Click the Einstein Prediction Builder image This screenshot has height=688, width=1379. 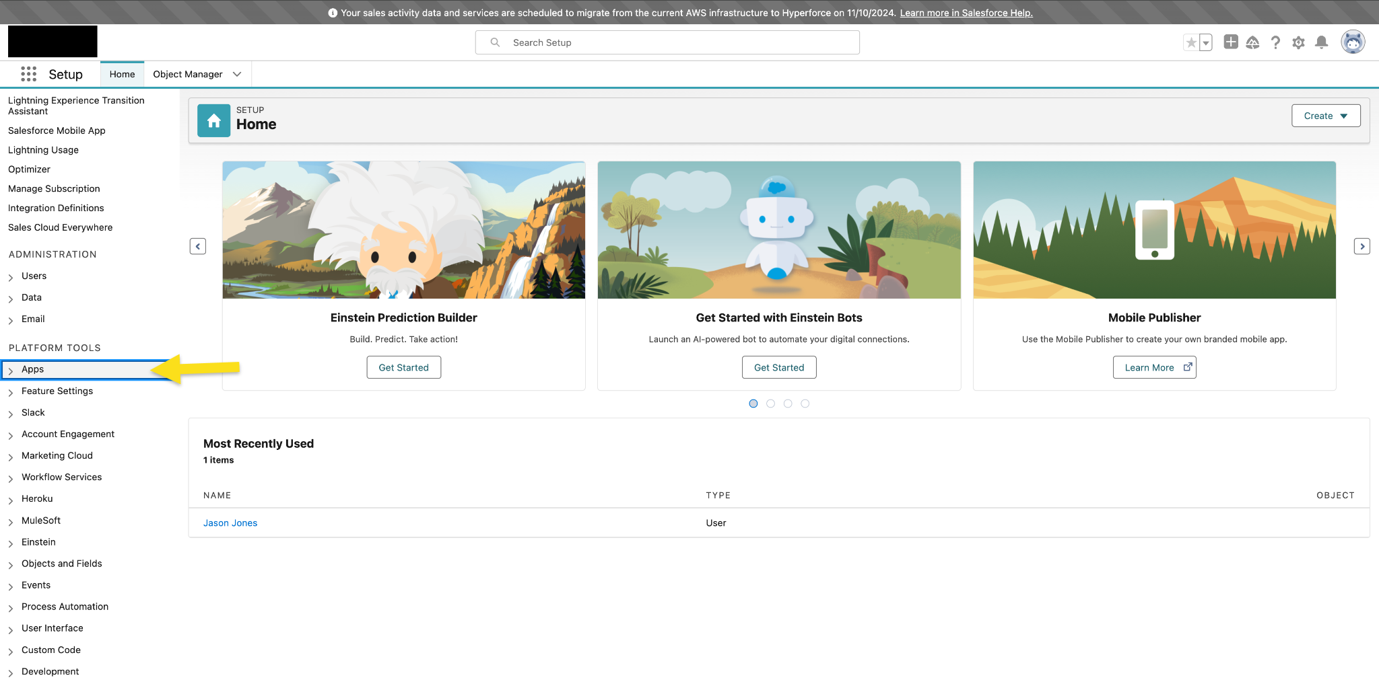click(404, 230)
